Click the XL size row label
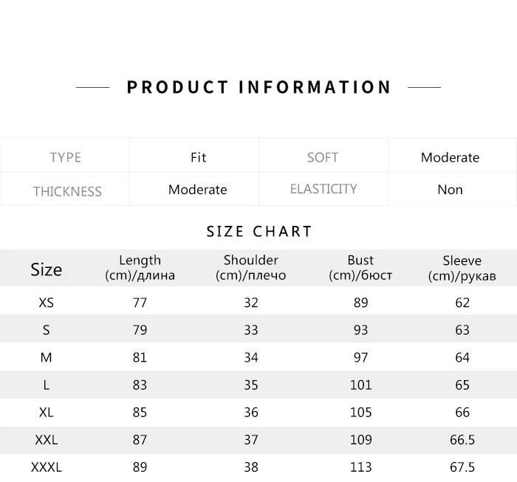Viewport: 517px width, 482px height. (x=46, y=413)
